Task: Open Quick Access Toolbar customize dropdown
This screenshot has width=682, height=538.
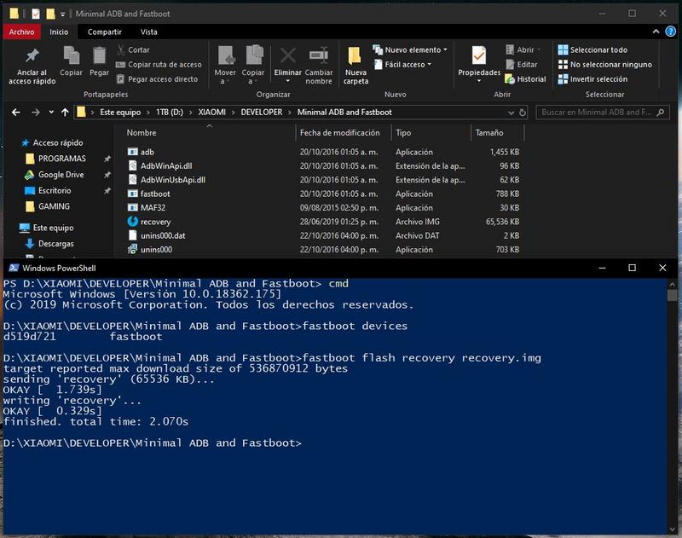Action: [x=62, y=14]
